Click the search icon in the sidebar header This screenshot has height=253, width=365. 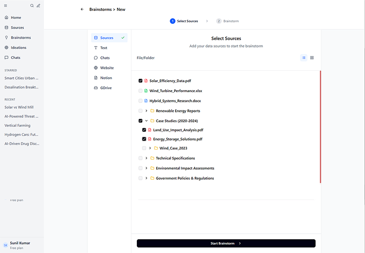pos(32,5)
